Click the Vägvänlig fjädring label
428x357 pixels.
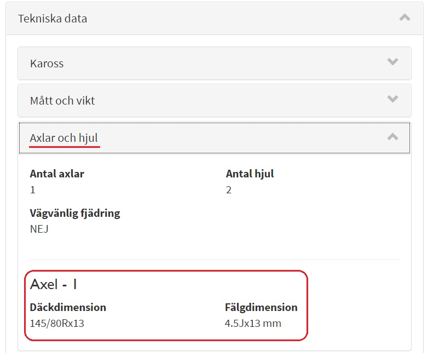[x=75, y=213]
